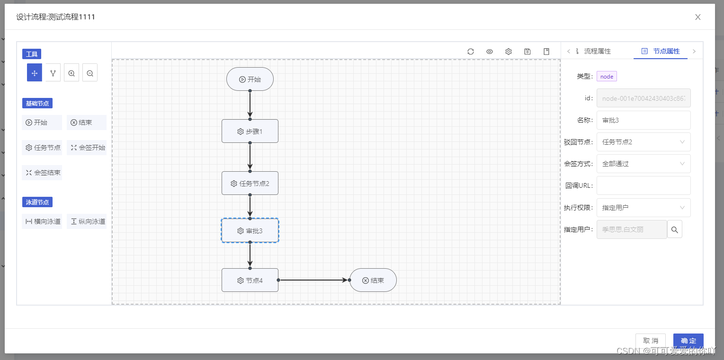Screen dimensions: 724x360
Task: Click the 确定 button
Action: [x=688, y=341]
